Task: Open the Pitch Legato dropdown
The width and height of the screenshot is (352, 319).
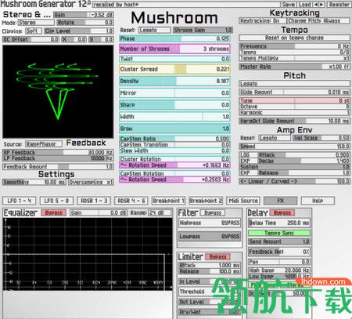Action: click(x=294, y=84)
